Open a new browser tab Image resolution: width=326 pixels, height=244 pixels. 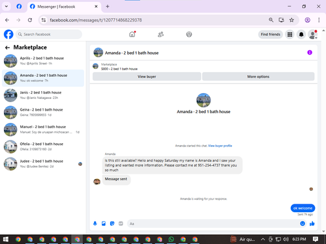click(108, 7)
